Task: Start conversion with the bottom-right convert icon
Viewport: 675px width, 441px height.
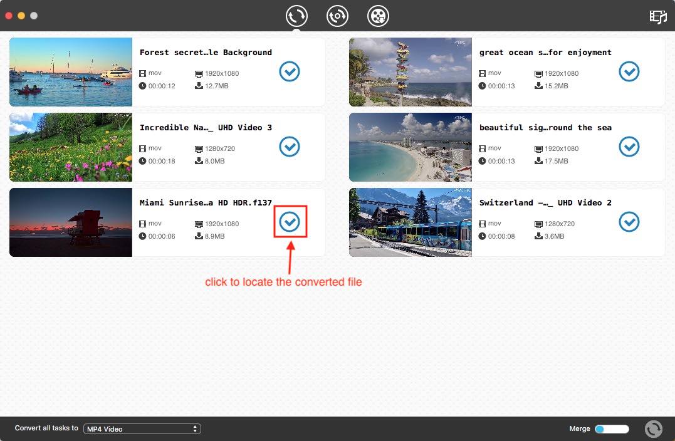Action: [653, 428]
